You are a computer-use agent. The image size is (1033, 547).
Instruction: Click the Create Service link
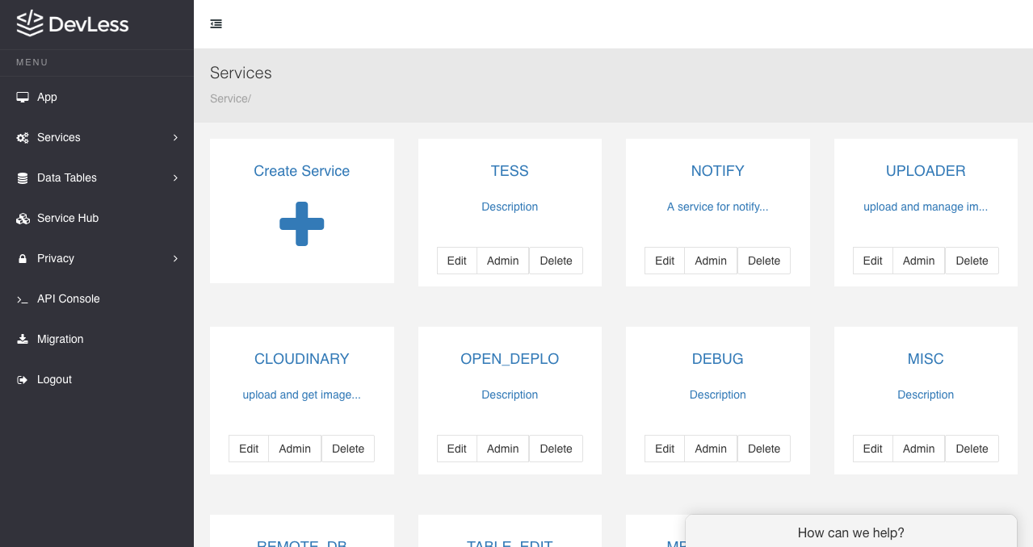point(302,171)
